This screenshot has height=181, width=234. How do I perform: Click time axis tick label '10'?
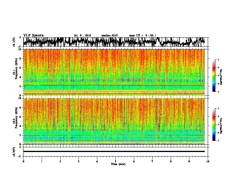pyautogui.click(x=208, y=161)
